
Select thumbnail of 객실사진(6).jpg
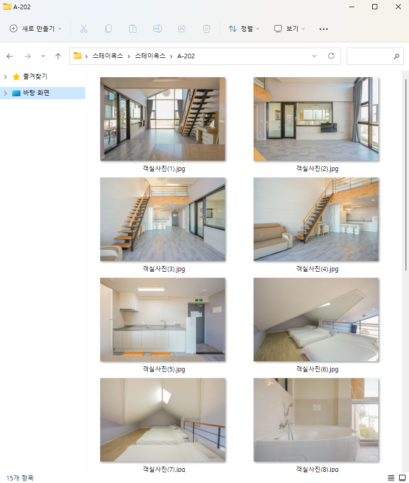pyautogui.click(x=316, y=320)
